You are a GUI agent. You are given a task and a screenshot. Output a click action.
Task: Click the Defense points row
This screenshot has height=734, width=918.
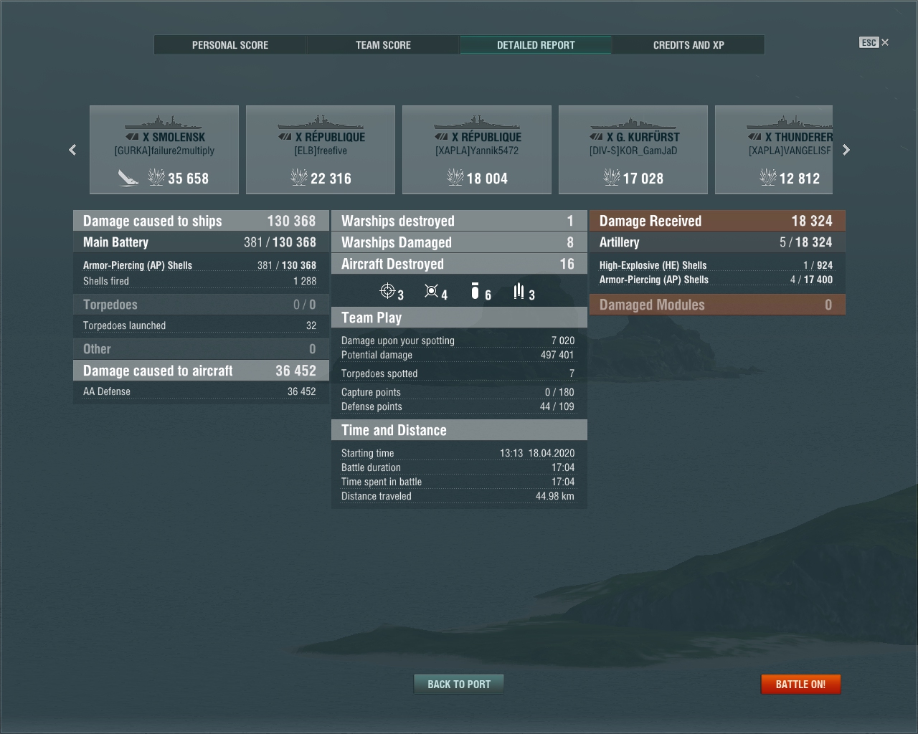tap(459, 406)
